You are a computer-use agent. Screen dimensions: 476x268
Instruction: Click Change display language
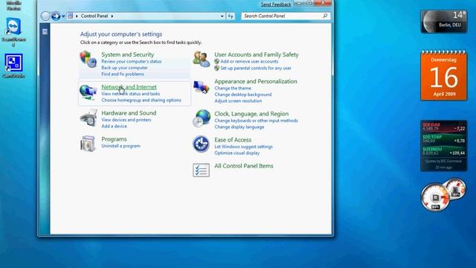239,127
